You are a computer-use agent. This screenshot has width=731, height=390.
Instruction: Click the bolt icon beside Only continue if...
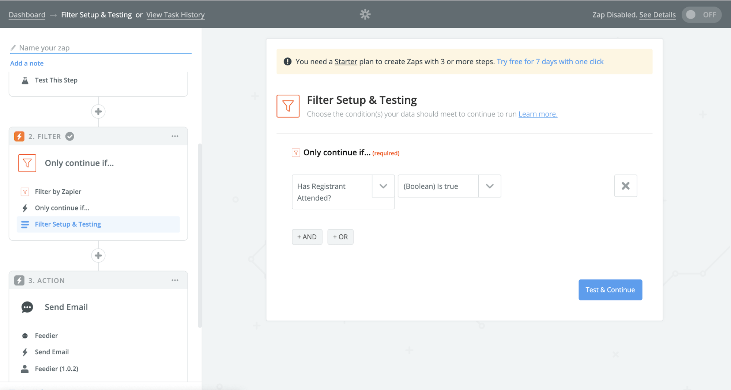click(25, 208)
